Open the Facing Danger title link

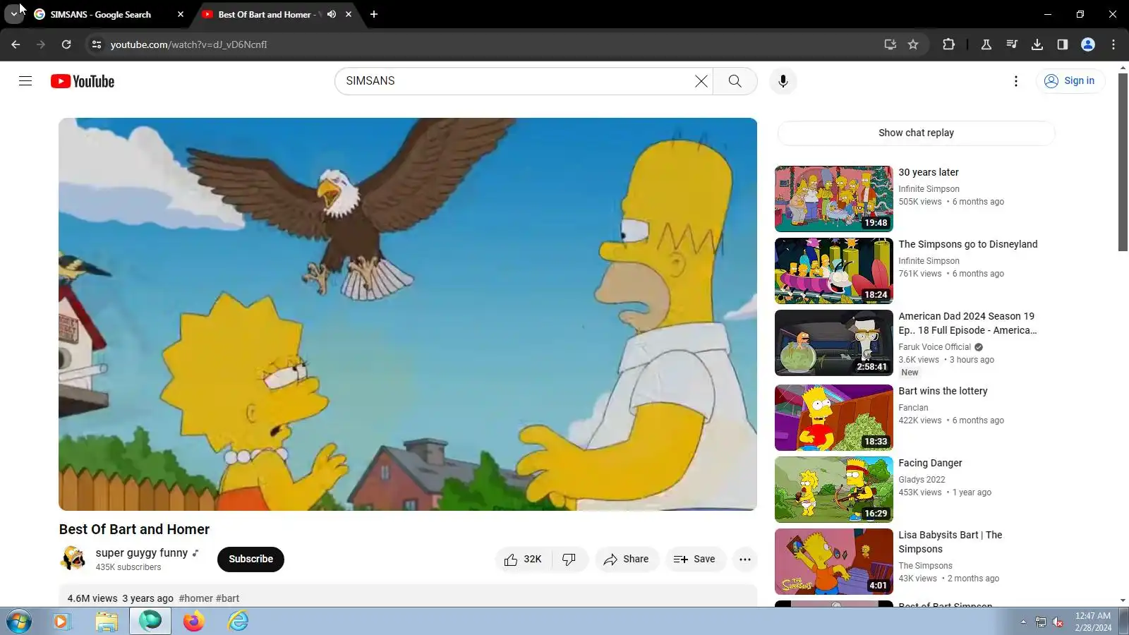click(x=930, y=463)
